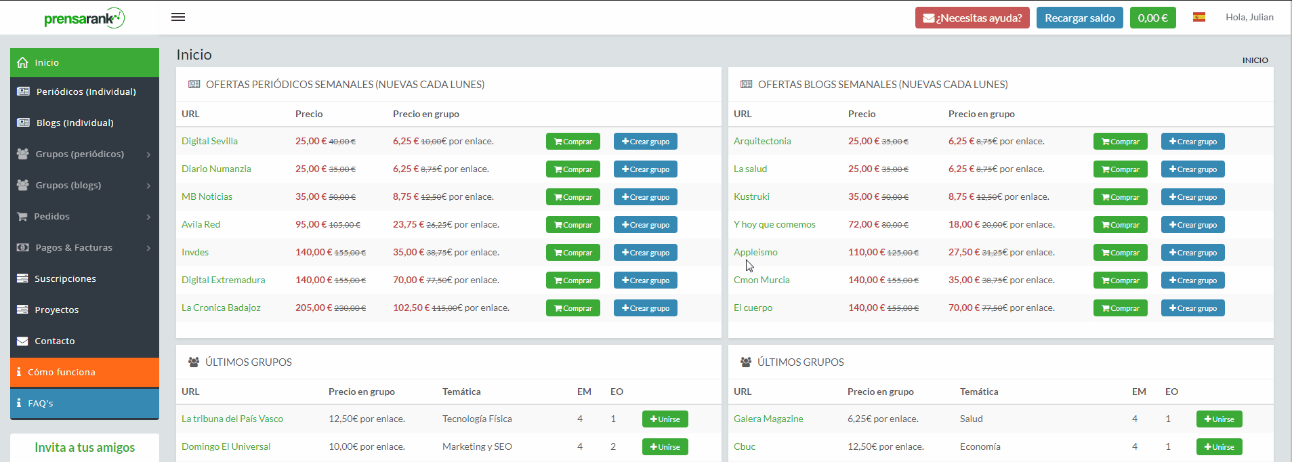
Task: Open Domingo El Universal link
Action: pos(226,446)
